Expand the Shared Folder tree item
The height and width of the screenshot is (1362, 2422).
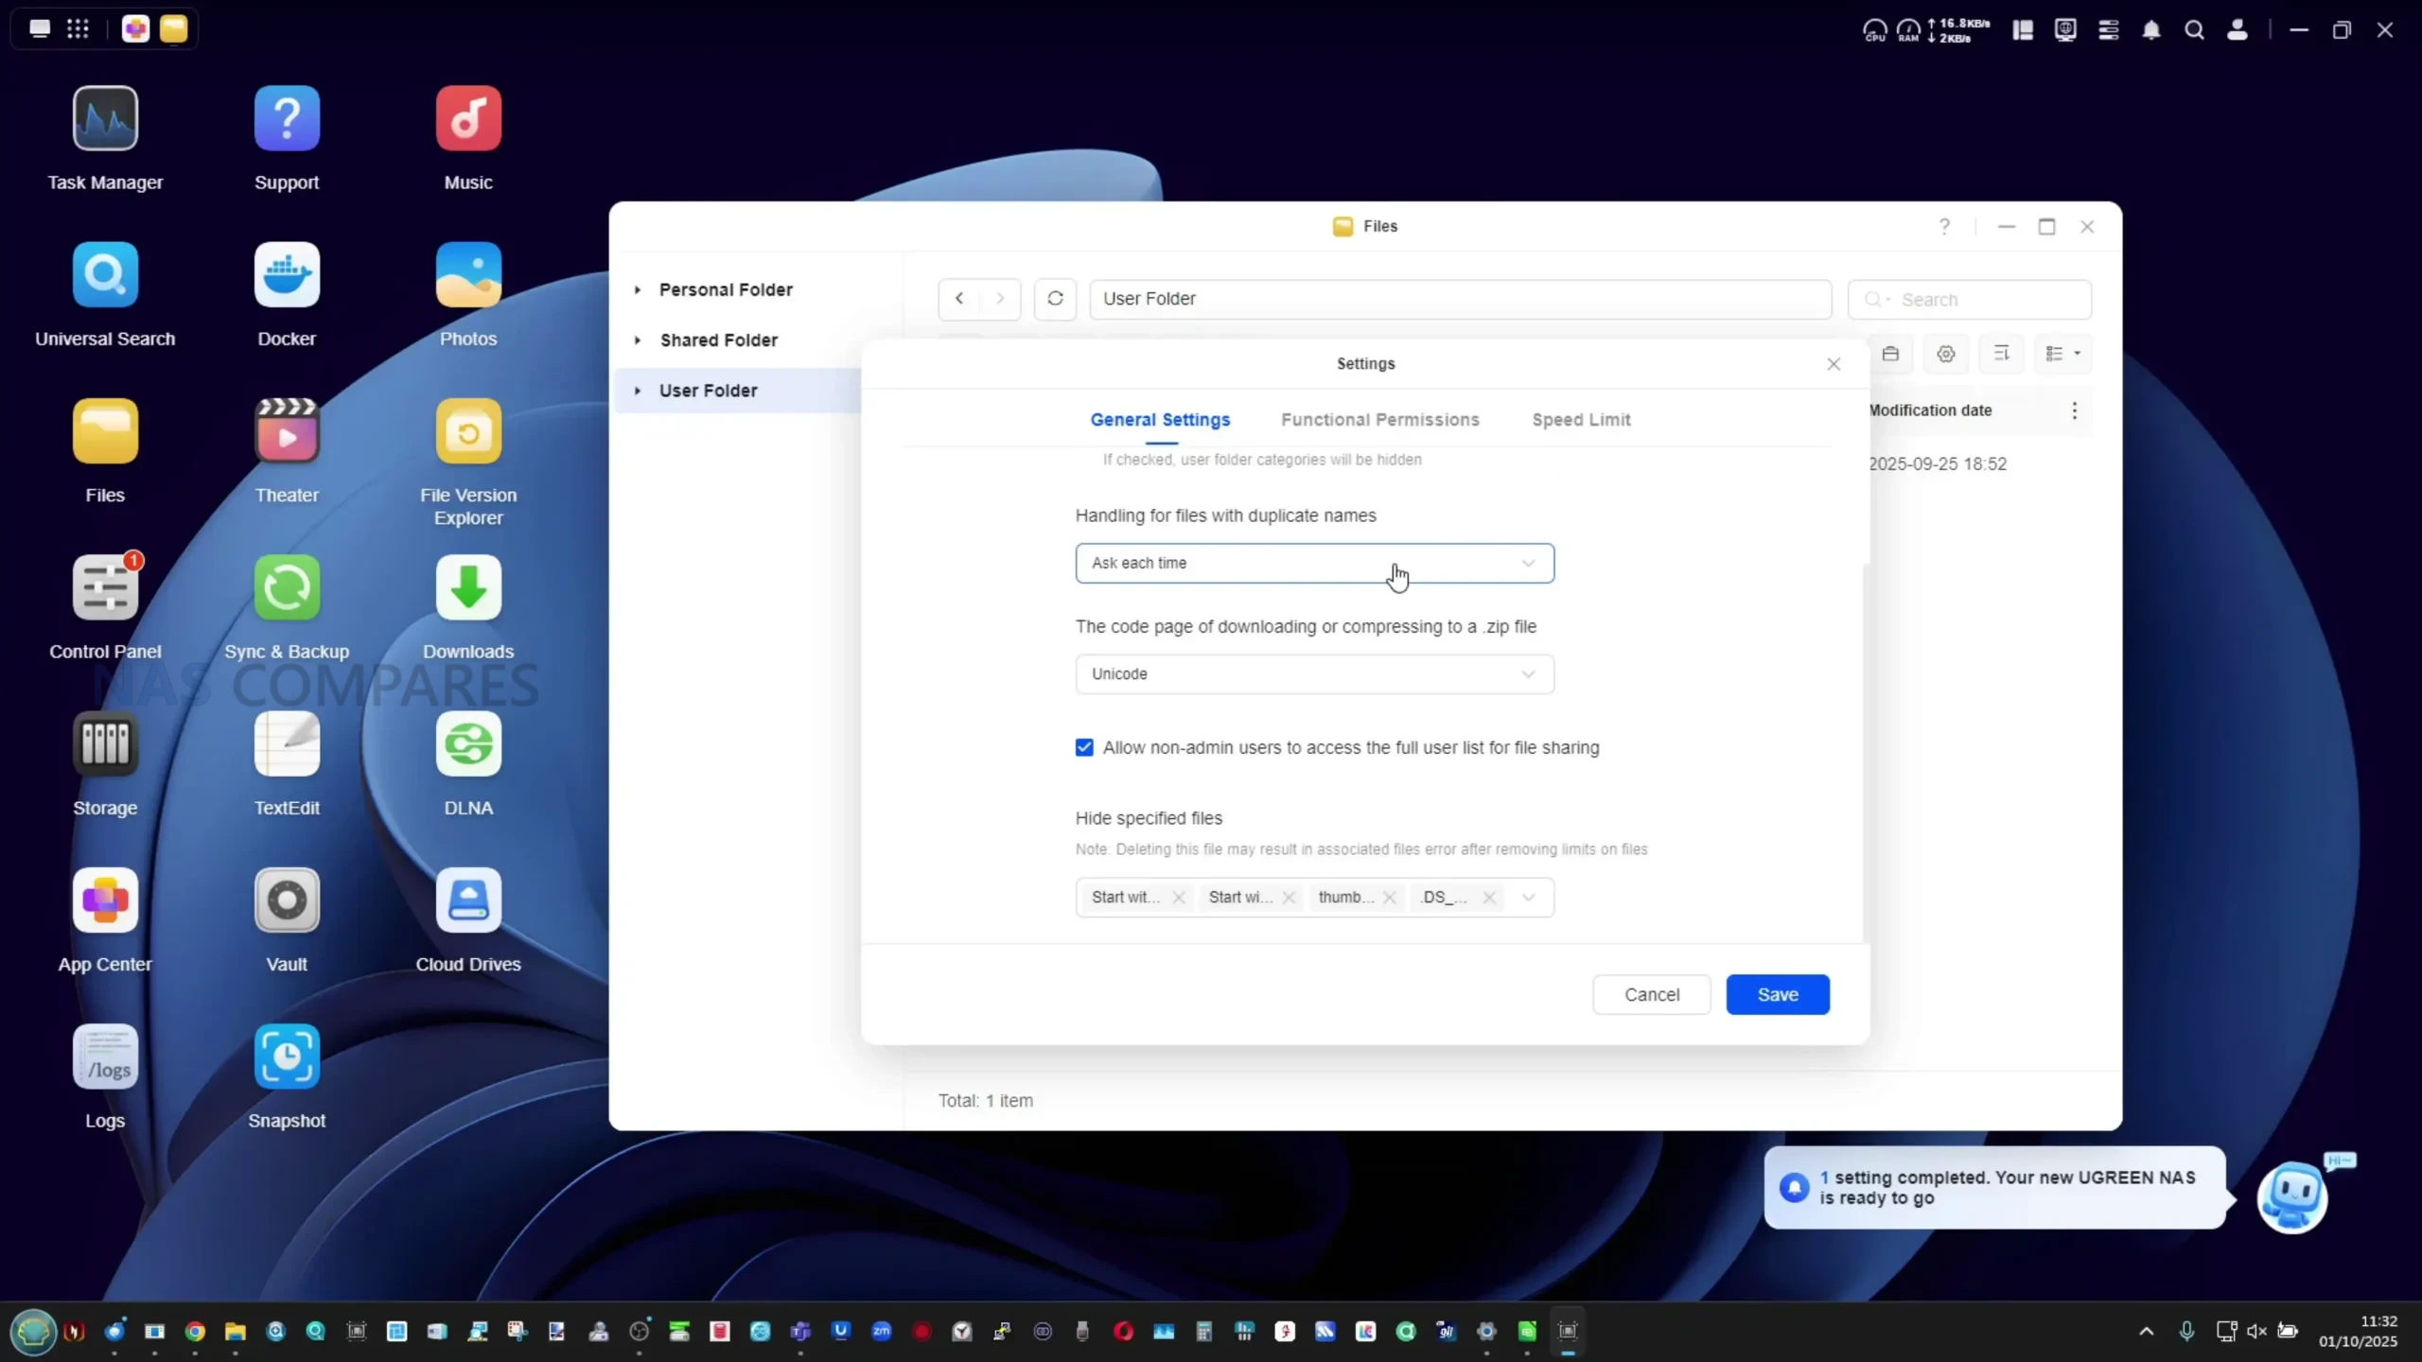tap(638, 340)
